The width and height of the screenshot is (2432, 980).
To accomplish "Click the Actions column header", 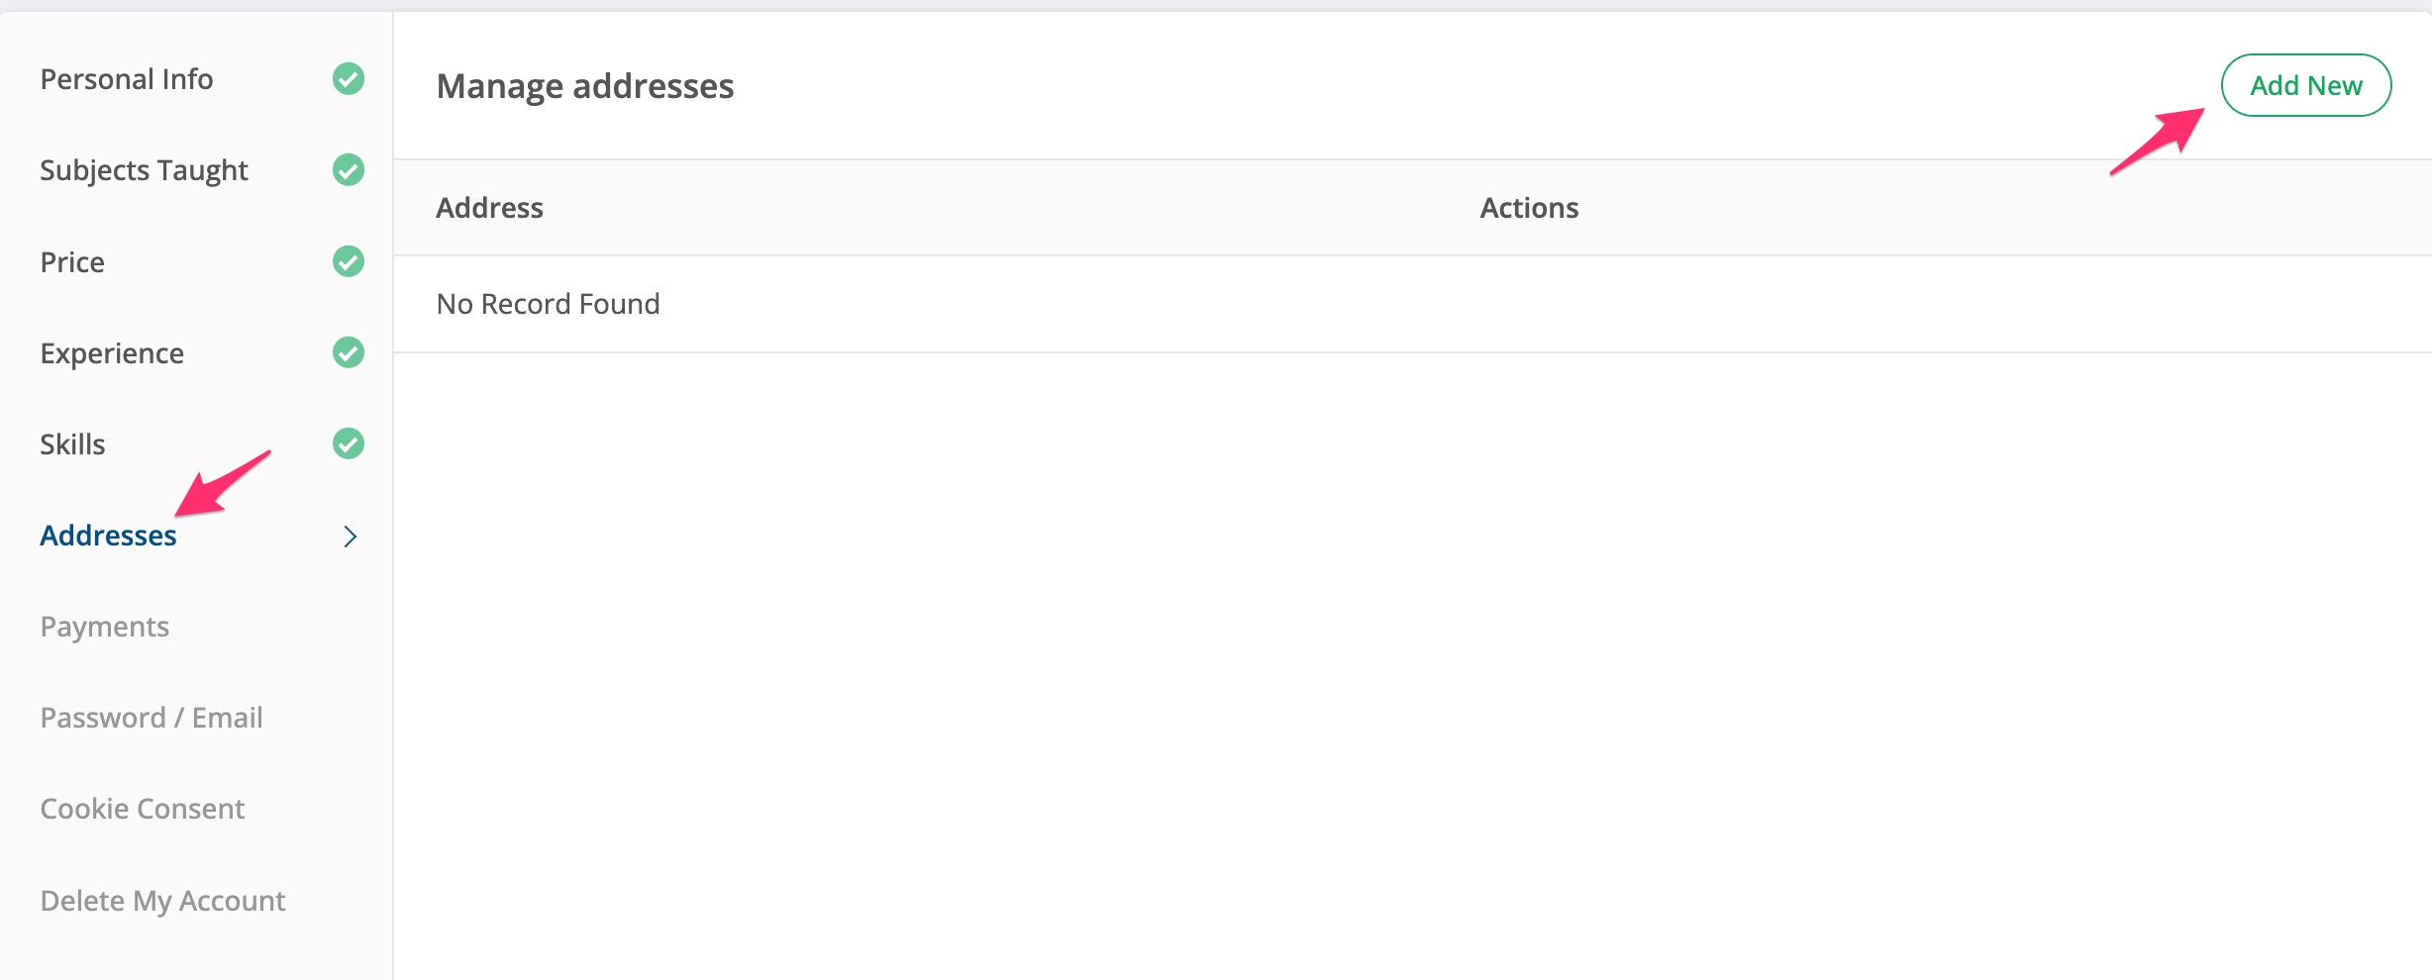I will coord(1529,208).
